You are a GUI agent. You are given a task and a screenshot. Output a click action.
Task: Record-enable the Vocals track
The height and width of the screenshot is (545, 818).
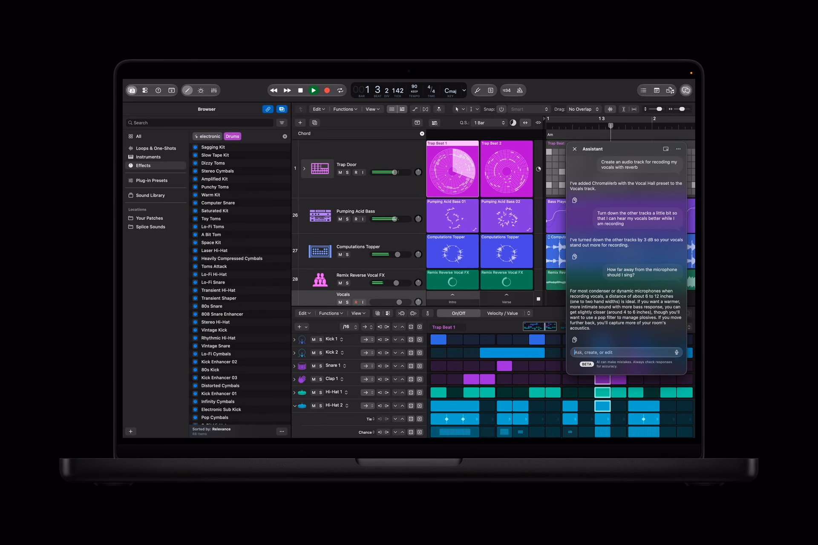tap(356, 302)
